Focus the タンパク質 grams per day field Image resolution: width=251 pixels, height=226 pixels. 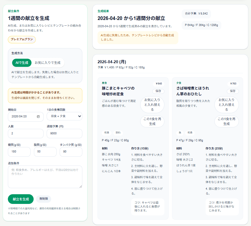[x=71, y=152]
